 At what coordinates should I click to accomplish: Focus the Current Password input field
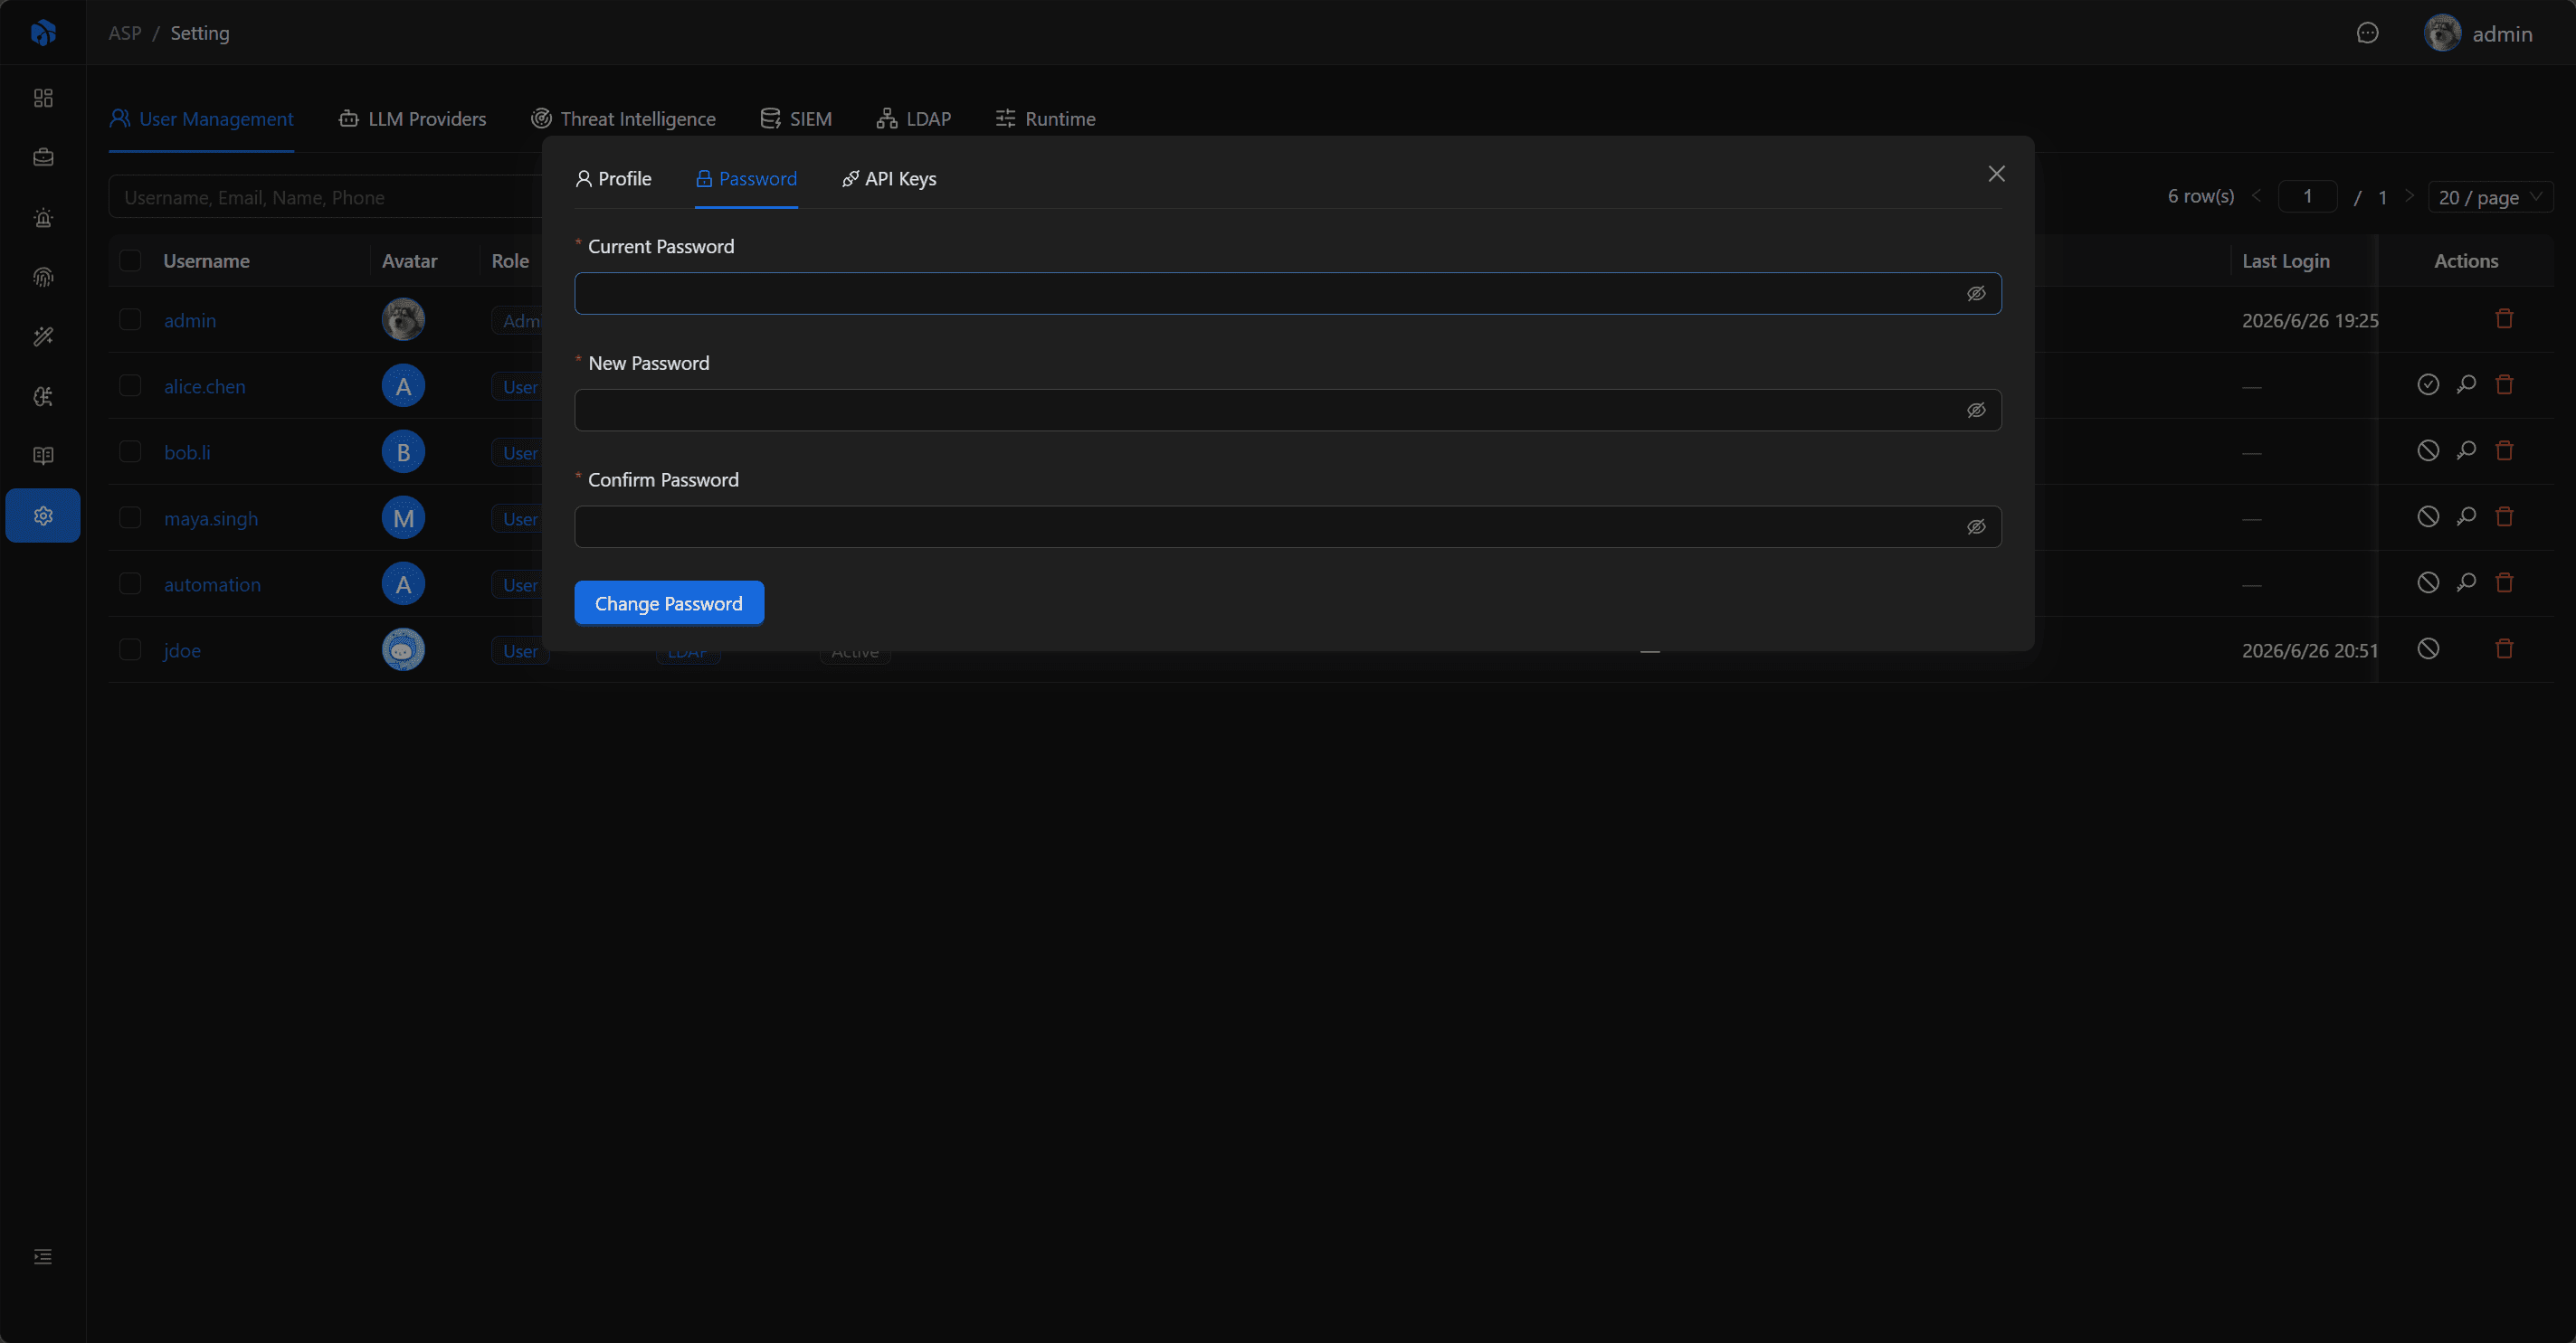[1288, 294]
